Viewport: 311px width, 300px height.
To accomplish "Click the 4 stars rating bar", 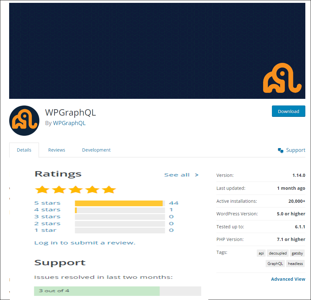I will click(120, 210).
